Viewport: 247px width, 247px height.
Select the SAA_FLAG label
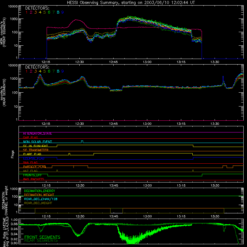30,162
